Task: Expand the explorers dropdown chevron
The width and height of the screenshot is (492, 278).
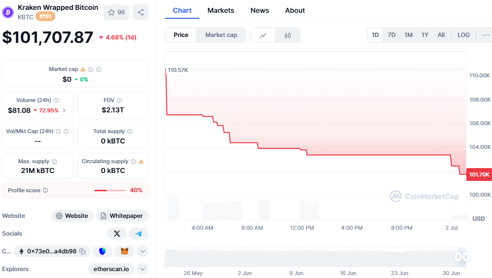Action: click(x=143, y=269)
